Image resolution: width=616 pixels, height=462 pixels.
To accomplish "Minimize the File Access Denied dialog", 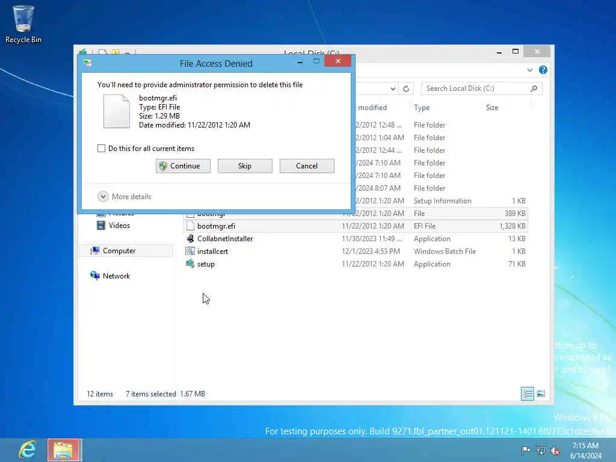I will pyautogui.click(x=300, y=62).
